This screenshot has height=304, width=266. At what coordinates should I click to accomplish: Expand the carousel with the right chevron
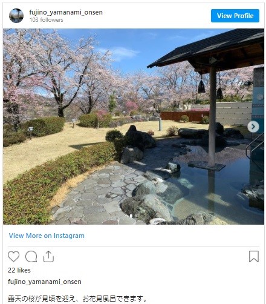(x=253, y=127)
